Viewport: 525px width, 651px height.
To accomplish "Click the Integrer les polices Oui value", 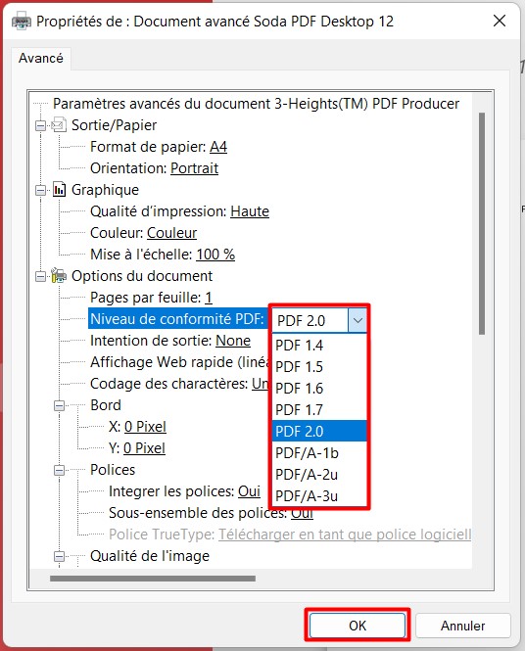I will 249,491.
